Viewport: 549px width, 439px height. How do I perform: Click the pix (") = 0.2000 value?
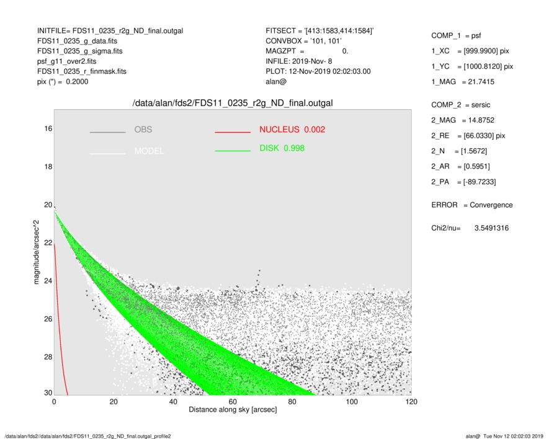(63, 82)
